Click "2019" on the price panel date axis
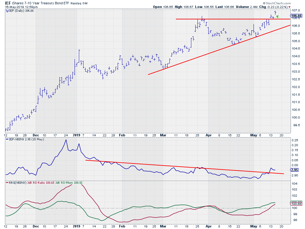 point(76,135)
